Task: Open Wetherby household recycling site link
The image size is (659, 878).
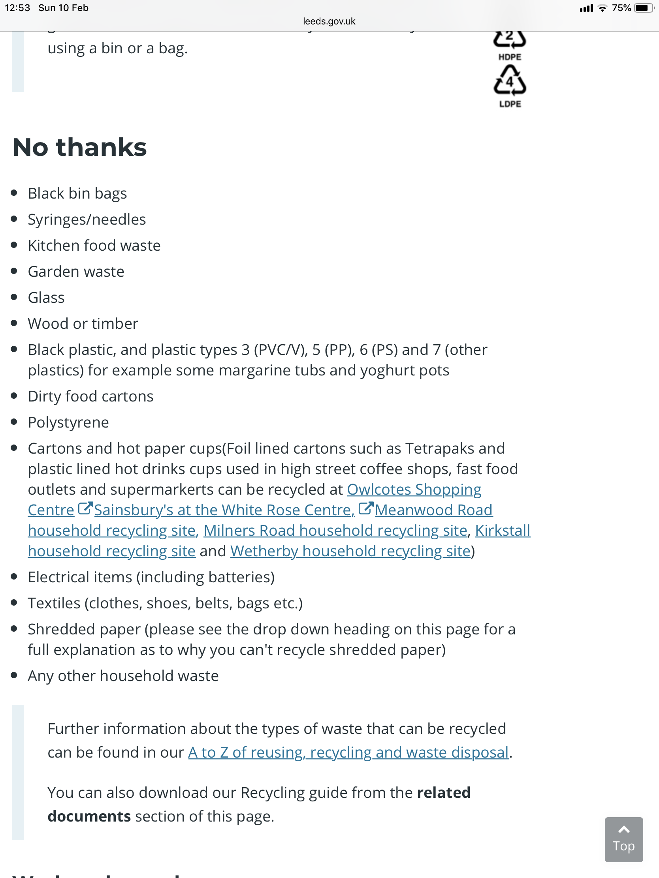Action: (x=350, y=552)
